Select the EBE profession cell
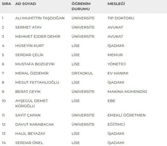Image resolution: width=167 pixels, height=146 pixels. (x=112, y=101)
